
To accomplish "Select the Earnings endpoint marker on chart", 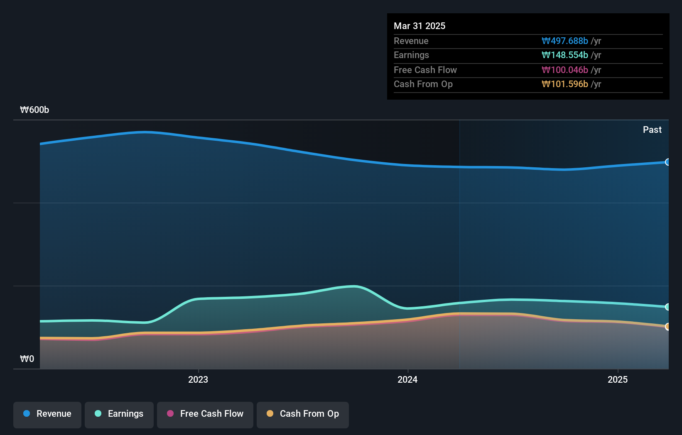I will tap(668, 307).
